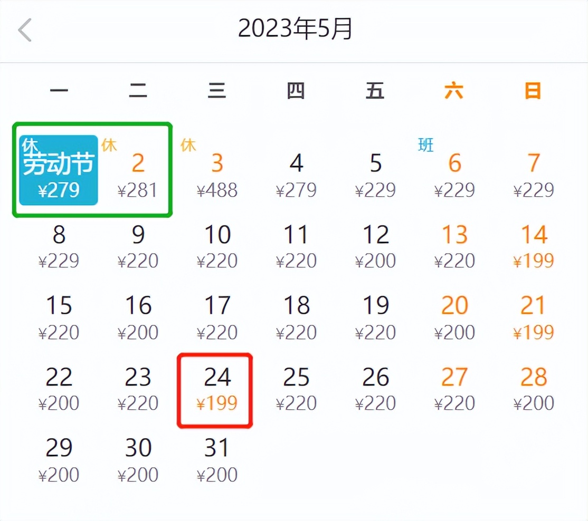Click the 休 rest-day badge above May 2
The height and width of the screenshot is (521, 588).
(x=110, y=145)
